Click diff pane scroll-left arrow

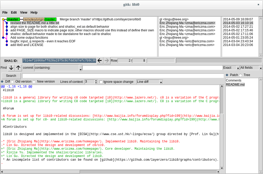(2, 172)
